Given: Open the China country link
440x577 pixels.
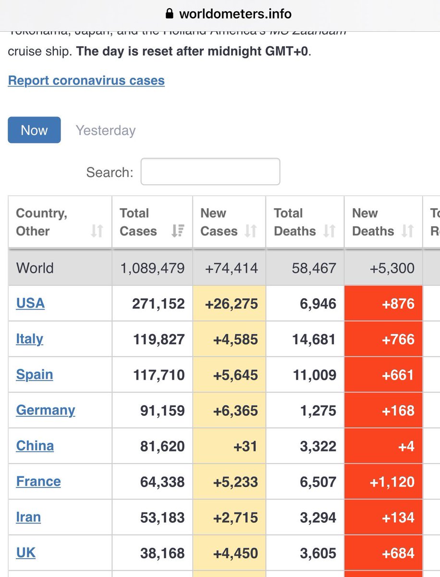Looking at the screenshot, I should tap(35, 446).
